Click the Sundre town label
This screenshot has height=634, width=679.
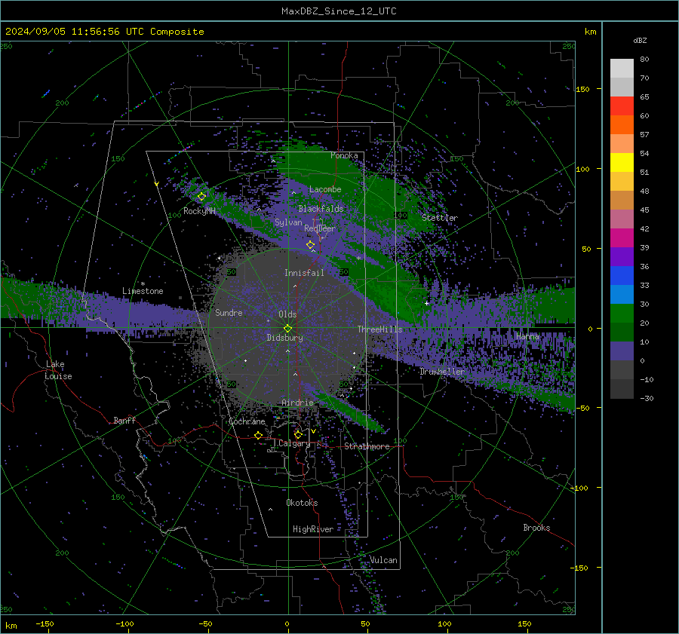[229, 312]
